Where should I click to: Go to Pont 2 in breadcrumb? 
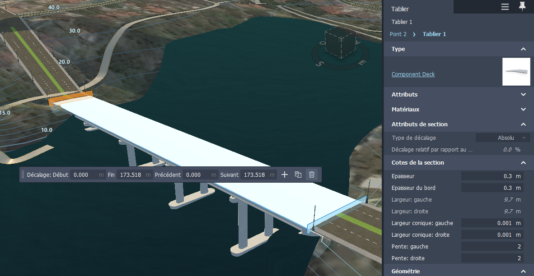pos(398,34)
